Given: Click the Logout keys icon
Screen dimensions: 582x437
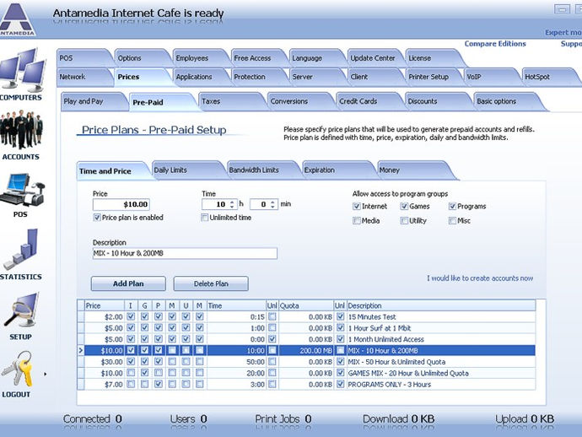Looking at the screenshot, I should pyautogui.click(x=17, y=369).
